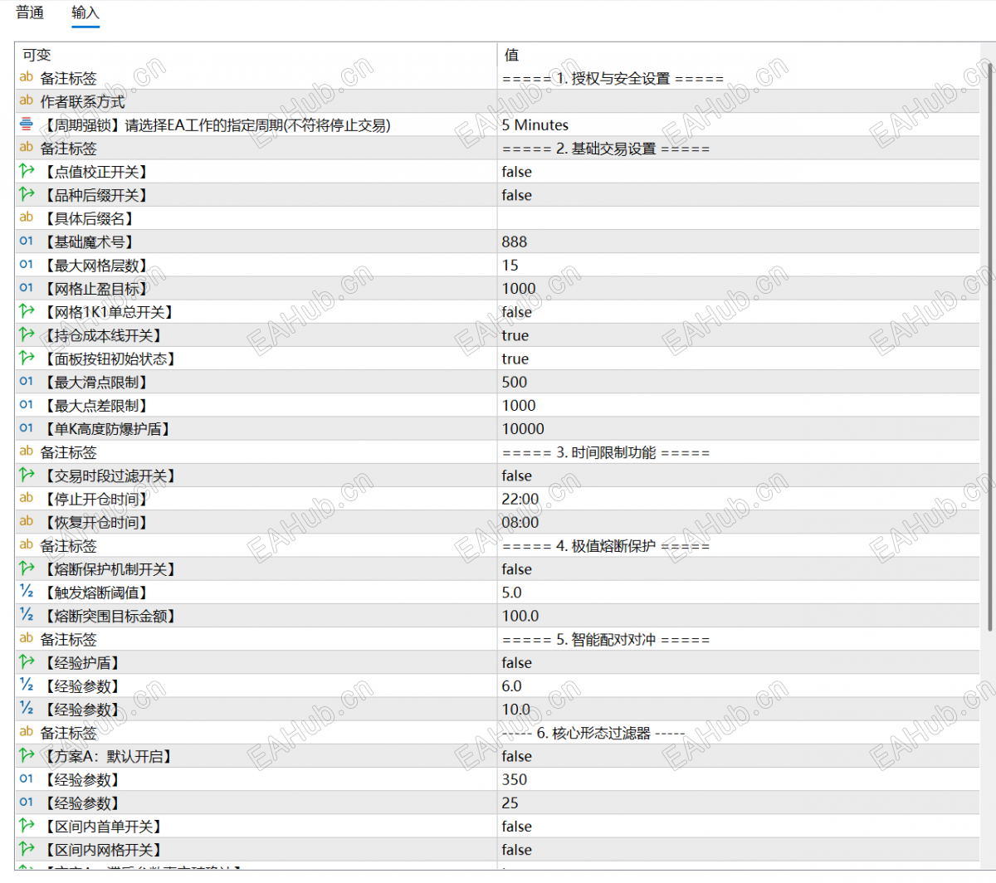Click the boolean icon beside 【面板按钮初始状态】

[x=27, y=359]
